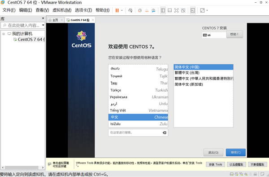The image size is (269, 177).
Task: Click the blue 继续(C) button
Action: [x=235, y=152]
